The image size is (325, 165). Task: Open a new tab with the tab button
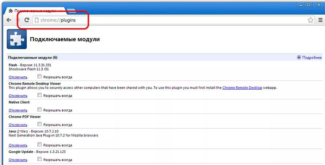pos(71,11)
